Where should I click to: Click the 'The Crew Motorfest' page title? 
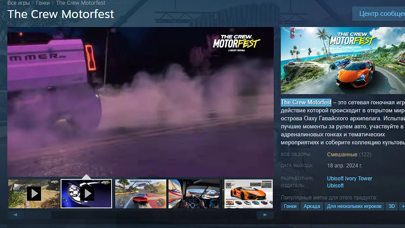pos(61,14)
